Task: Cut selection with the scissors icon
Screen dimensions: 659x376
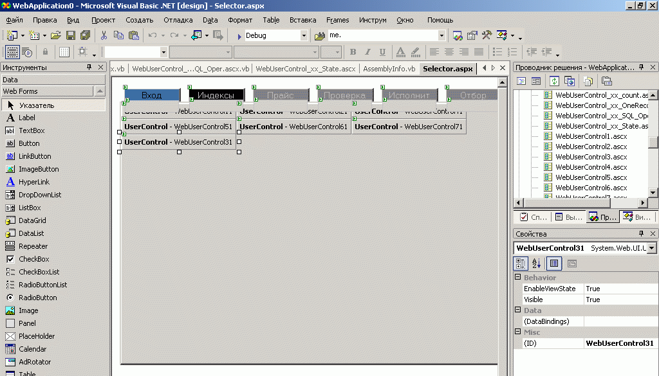Action: (104, 35)
